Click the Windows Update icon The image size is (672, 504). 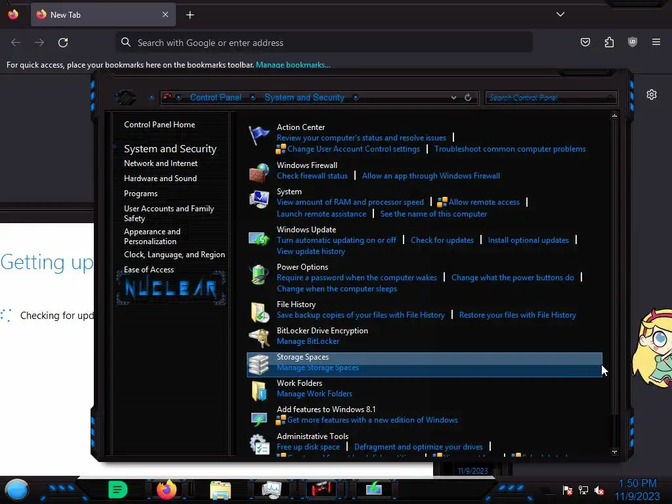259,238
